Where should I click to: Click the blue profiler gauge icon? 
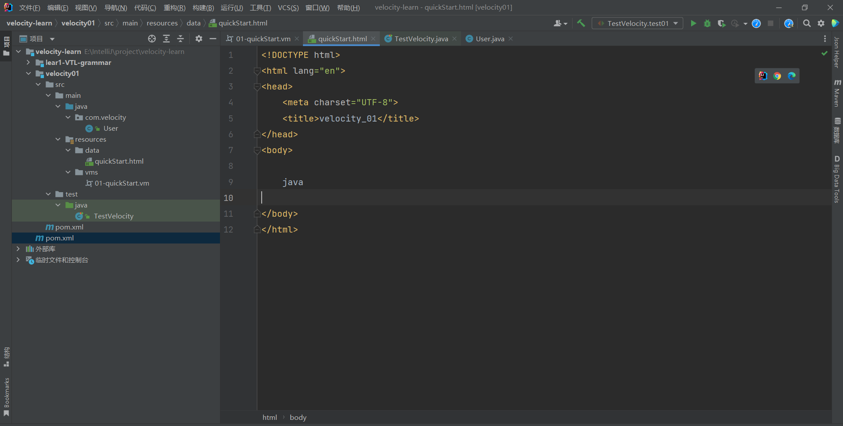click(x=756, y=23)
